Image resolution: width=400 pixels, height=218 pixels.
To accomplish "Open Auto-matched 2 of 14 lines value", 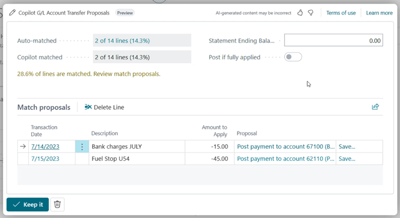I will 122,40.
